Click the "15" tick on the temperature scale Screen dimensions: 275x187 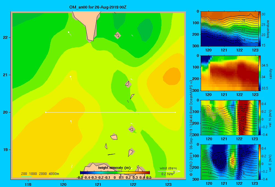263,45
